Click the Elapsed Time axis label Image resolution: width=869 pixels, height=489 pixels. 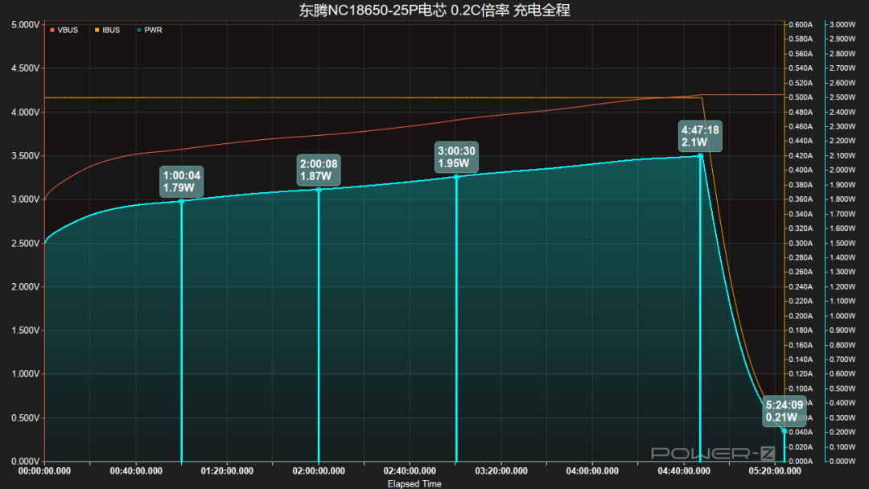[414, 483]
